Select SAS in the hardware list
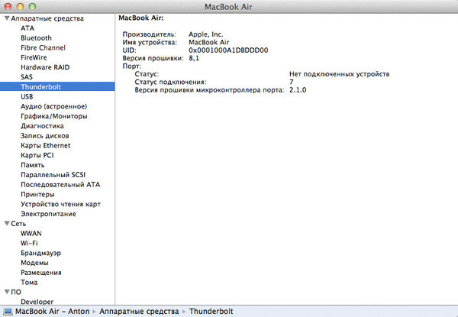The image size is (458, 317). click(27, 77)
